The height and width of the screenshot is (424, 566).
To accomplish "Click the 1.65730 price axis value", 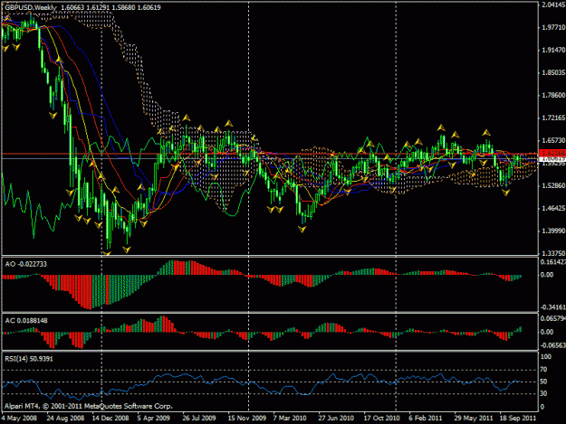I will point(553,140).
